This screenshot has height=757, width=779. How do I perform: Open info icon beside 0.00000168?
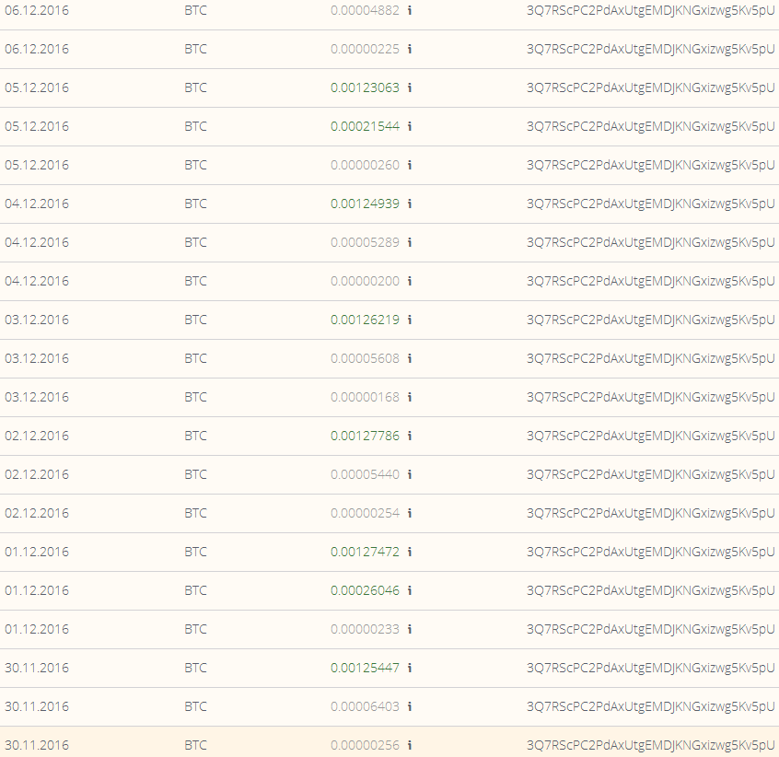coord(410,397)
